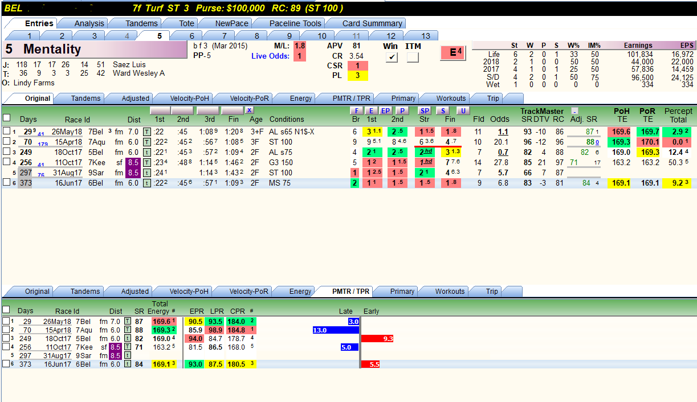
Task: Click the Conditions column header
Action: tap(287, 120)
